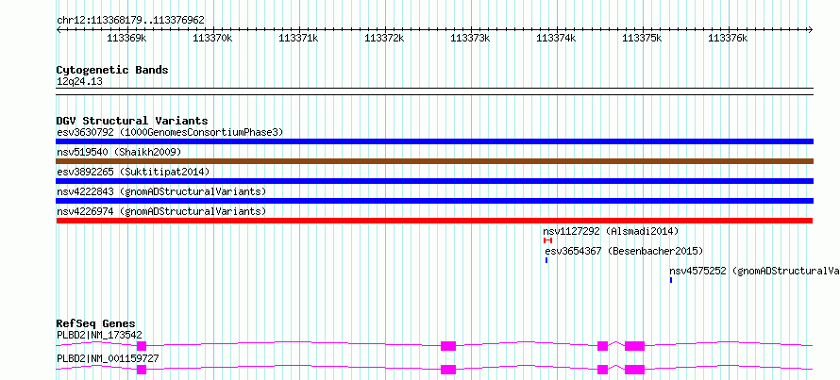
Task: Click the truncated nsv4575252 gnomAD label
Action: point(754,271)
